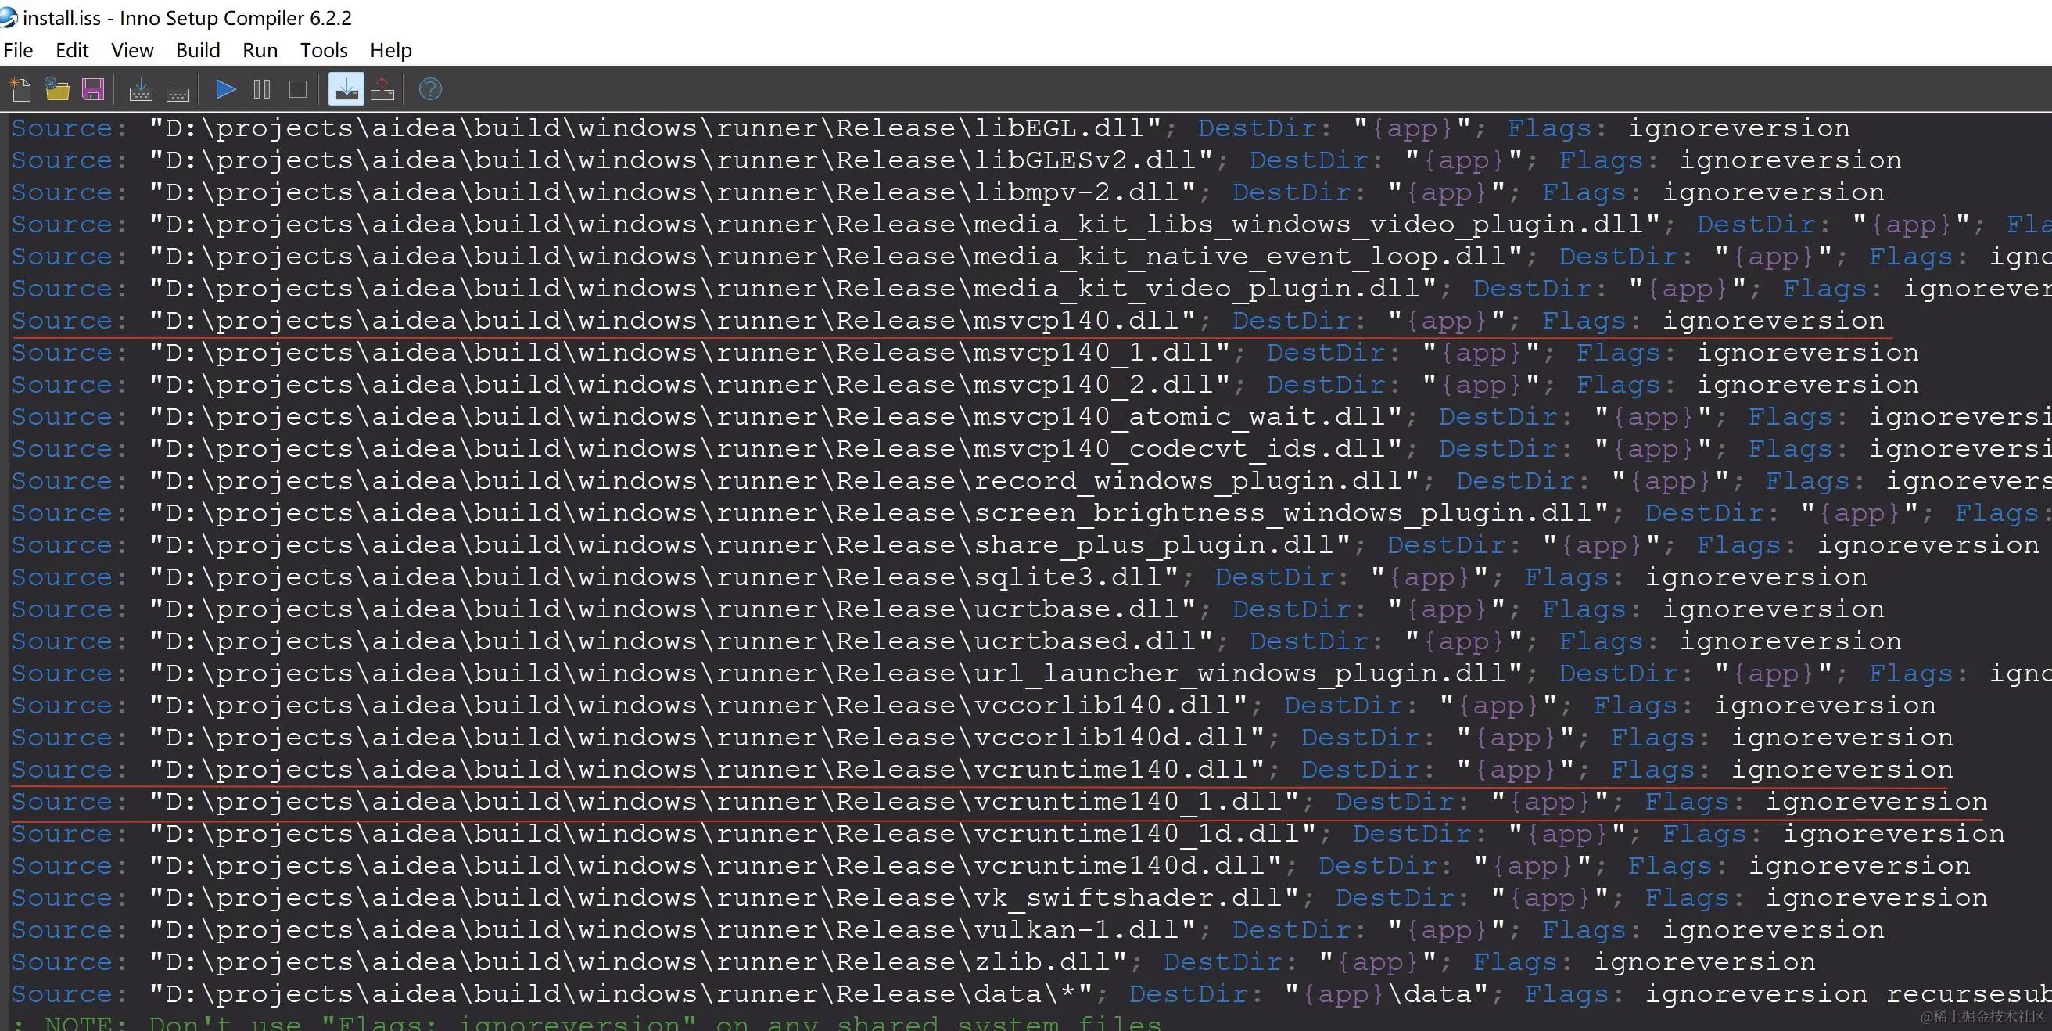2052x1031 pixels.
Task: Open the Tools menu
Action: click(x=324, y=50)
